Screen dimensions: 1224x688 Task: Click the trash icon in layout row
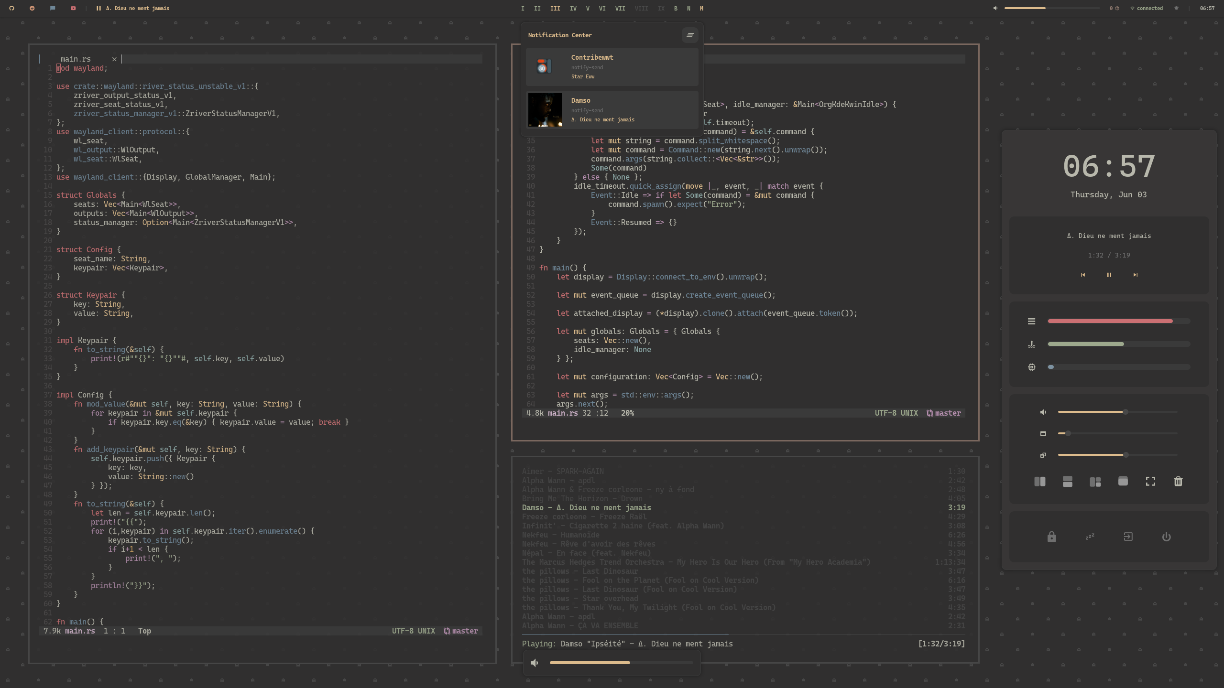pyautogui.click(x=1178, y=481)
